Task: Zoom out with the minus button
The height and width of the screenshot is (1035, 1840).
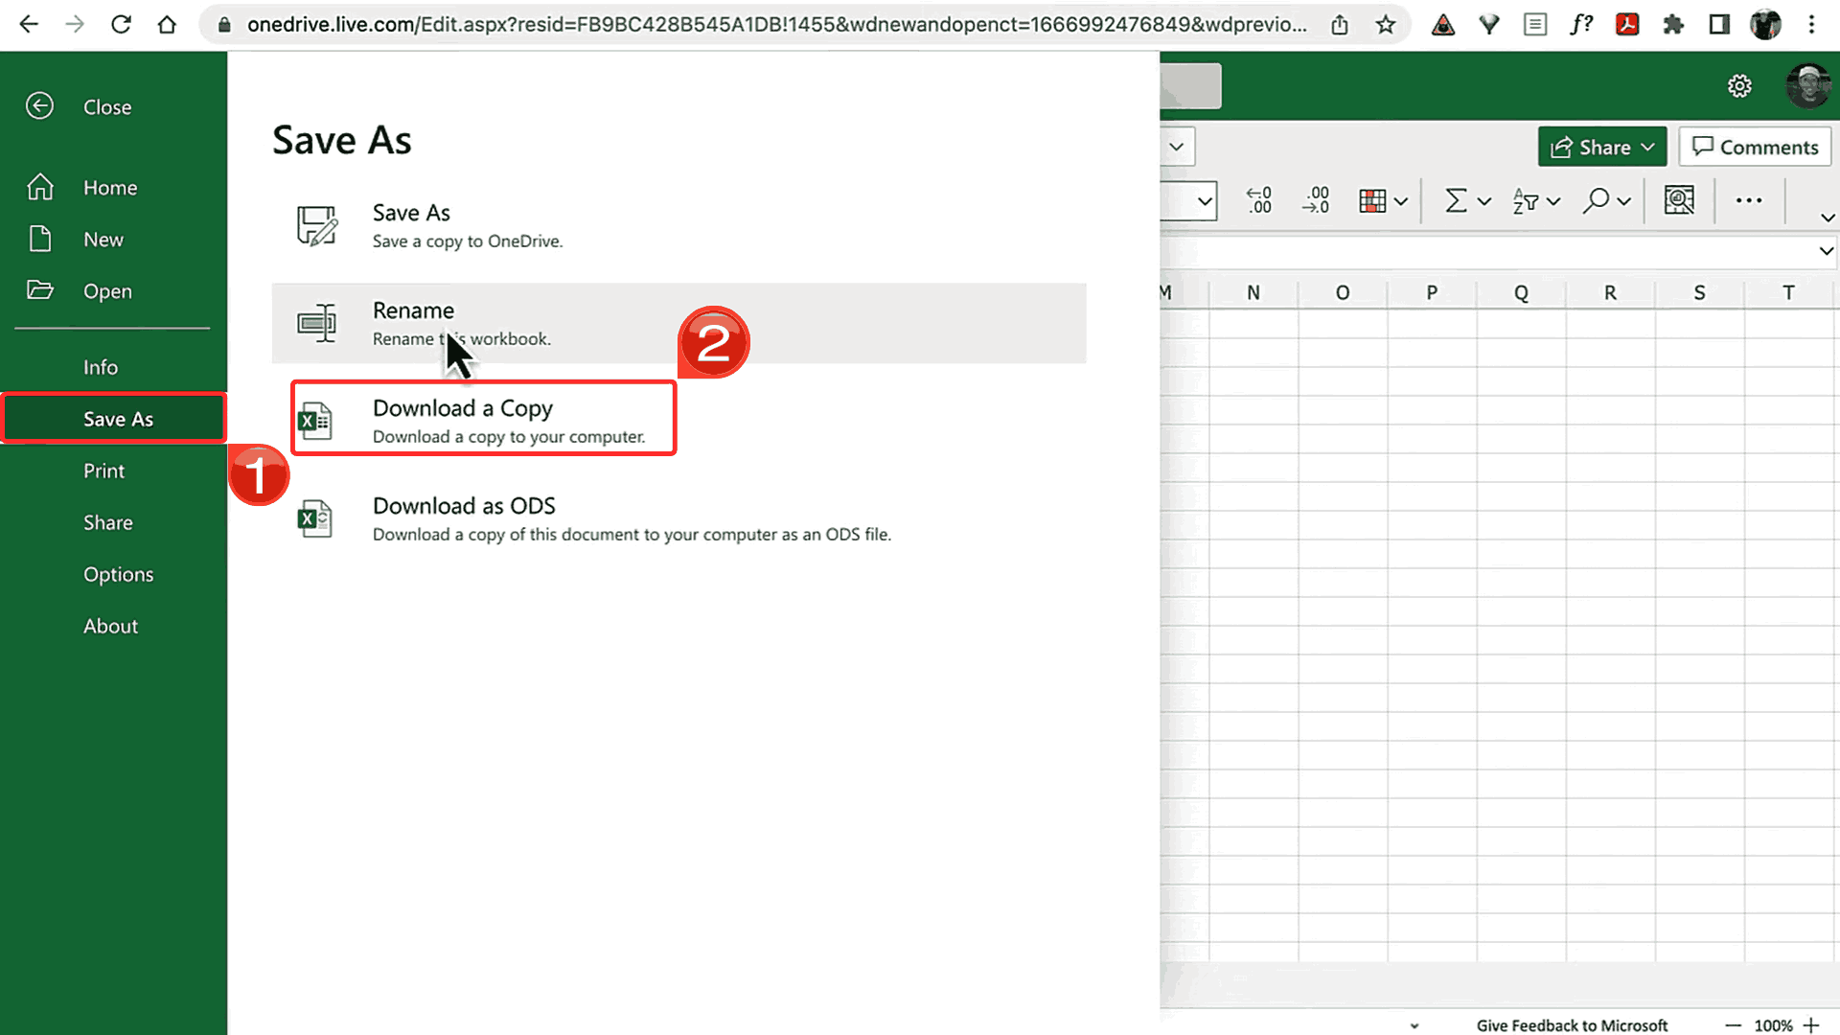Action: pos(1733,1024)
